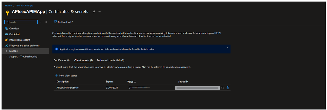This screenshot has width=327, height=110.
Task: Click the Got feedback? button
Action: click(x=63, y=22)
